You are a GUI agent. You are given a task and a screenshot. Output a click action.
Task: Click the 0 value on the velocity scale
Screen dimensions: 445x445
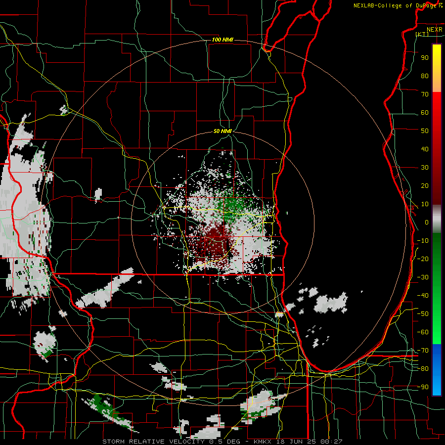click(x=427, y=222)
